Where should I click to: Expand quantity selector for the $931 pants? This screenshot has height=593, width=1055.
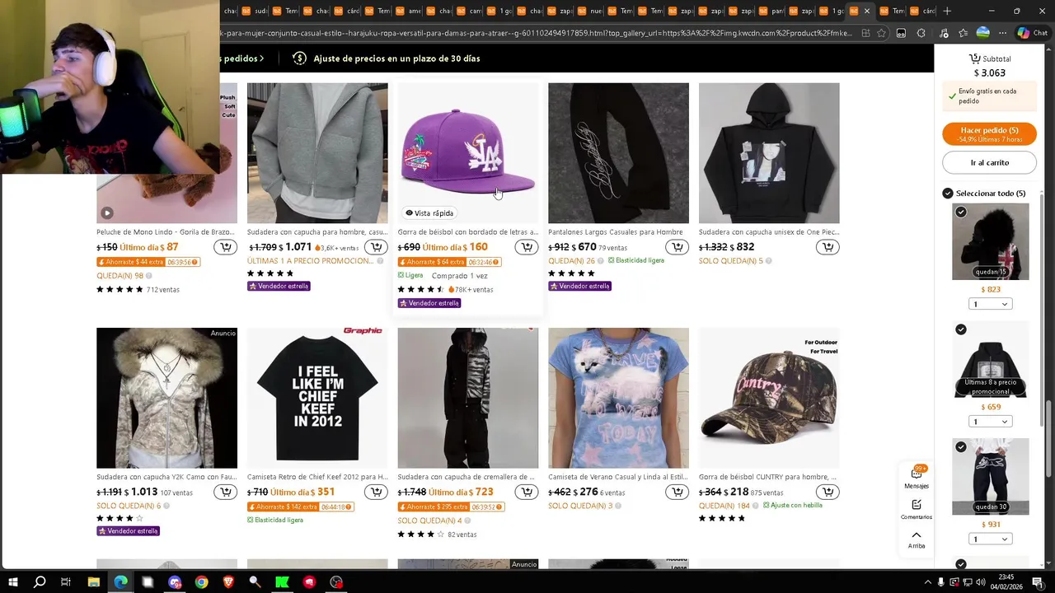pos(991,539)
